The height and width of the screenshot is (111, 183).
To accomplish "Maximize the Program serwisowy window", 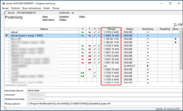I will [170, 3].
